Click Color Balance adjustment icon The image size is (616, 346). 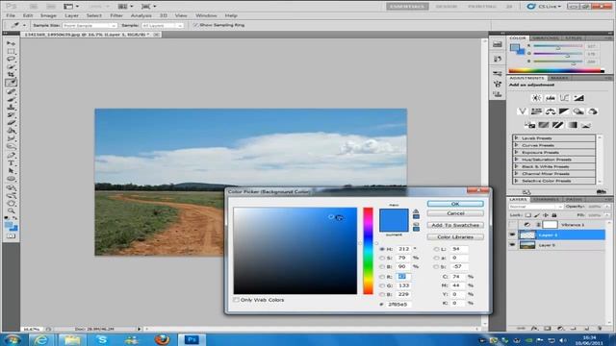click(551, 111)
